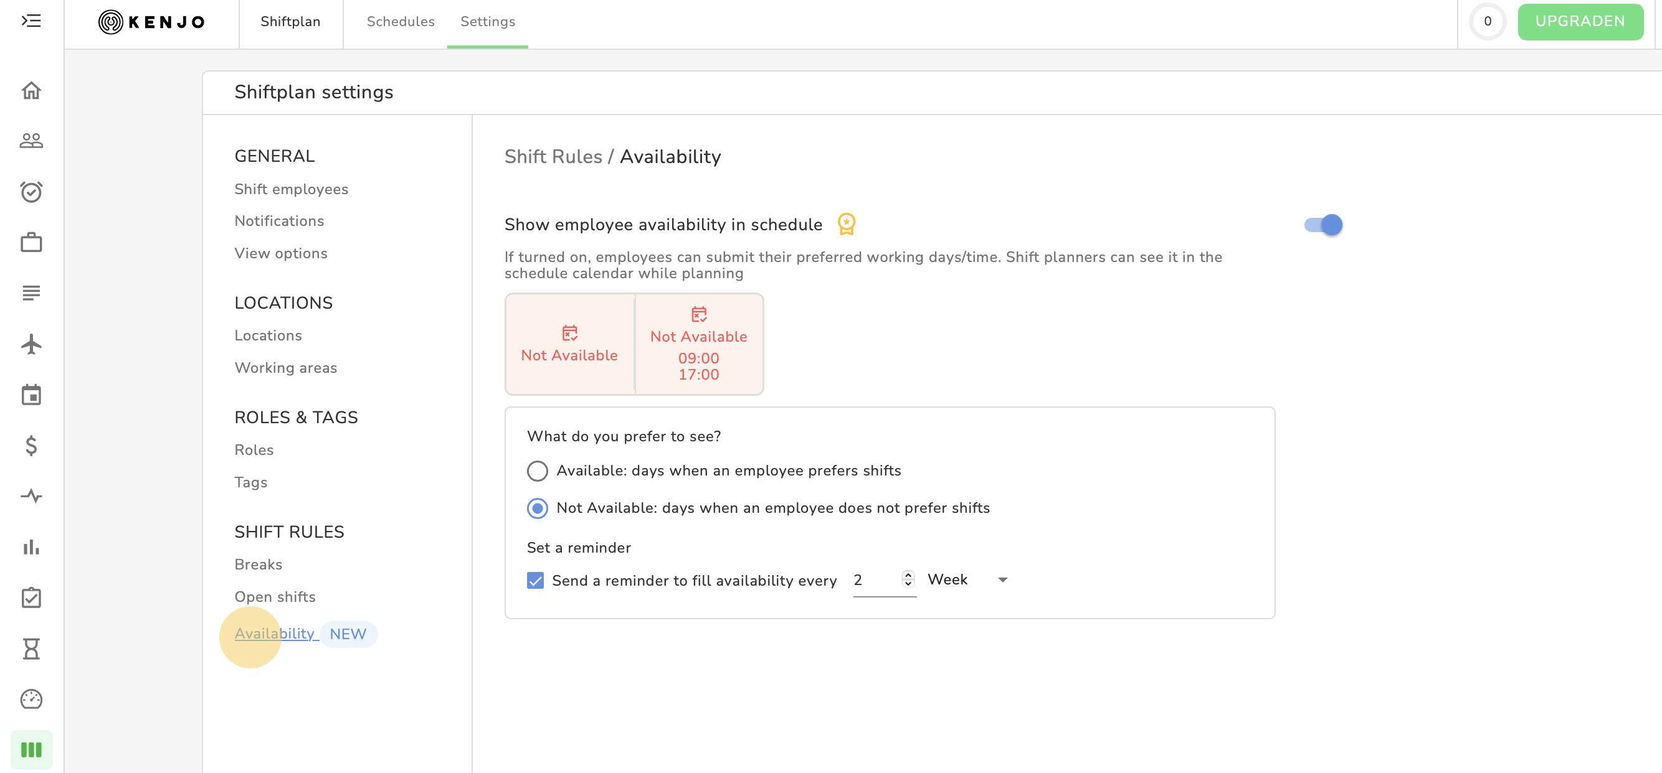Viewport: 1662px width, 773px height.
Task: Switch to the Schedules tab
Action: pyautogui.click(x=400, y=21)
